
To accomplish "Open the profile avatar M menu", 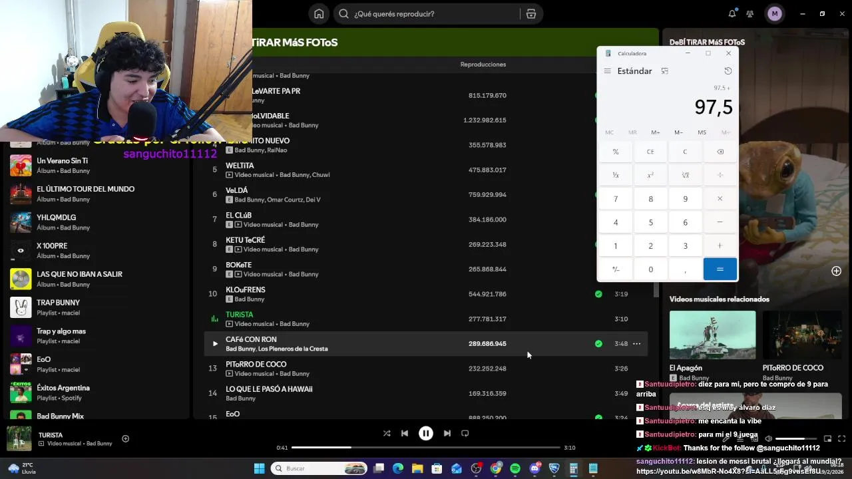I will point(774,14).
